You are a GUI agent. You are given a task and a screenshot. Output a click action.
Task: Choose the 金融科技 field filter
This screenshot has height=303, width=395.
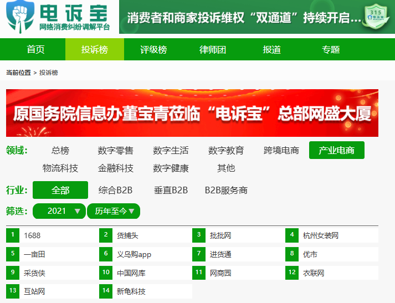click(x=115, y=168)
